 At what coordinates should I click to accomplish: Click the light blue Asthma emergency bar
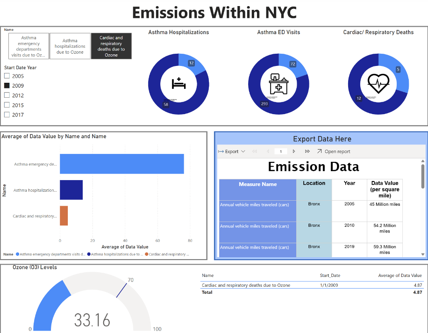122,164
